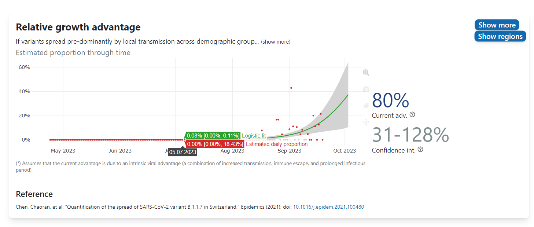Click the green Logistic fit tooltip value

coord(213,136)
